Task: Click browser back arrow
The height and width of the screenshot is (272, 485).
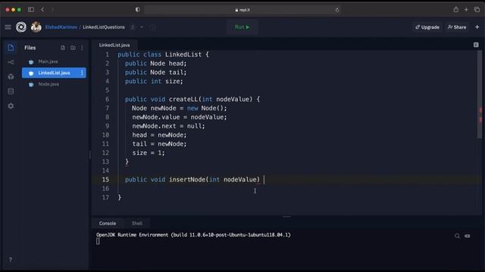Action: [x=42, y=10]
